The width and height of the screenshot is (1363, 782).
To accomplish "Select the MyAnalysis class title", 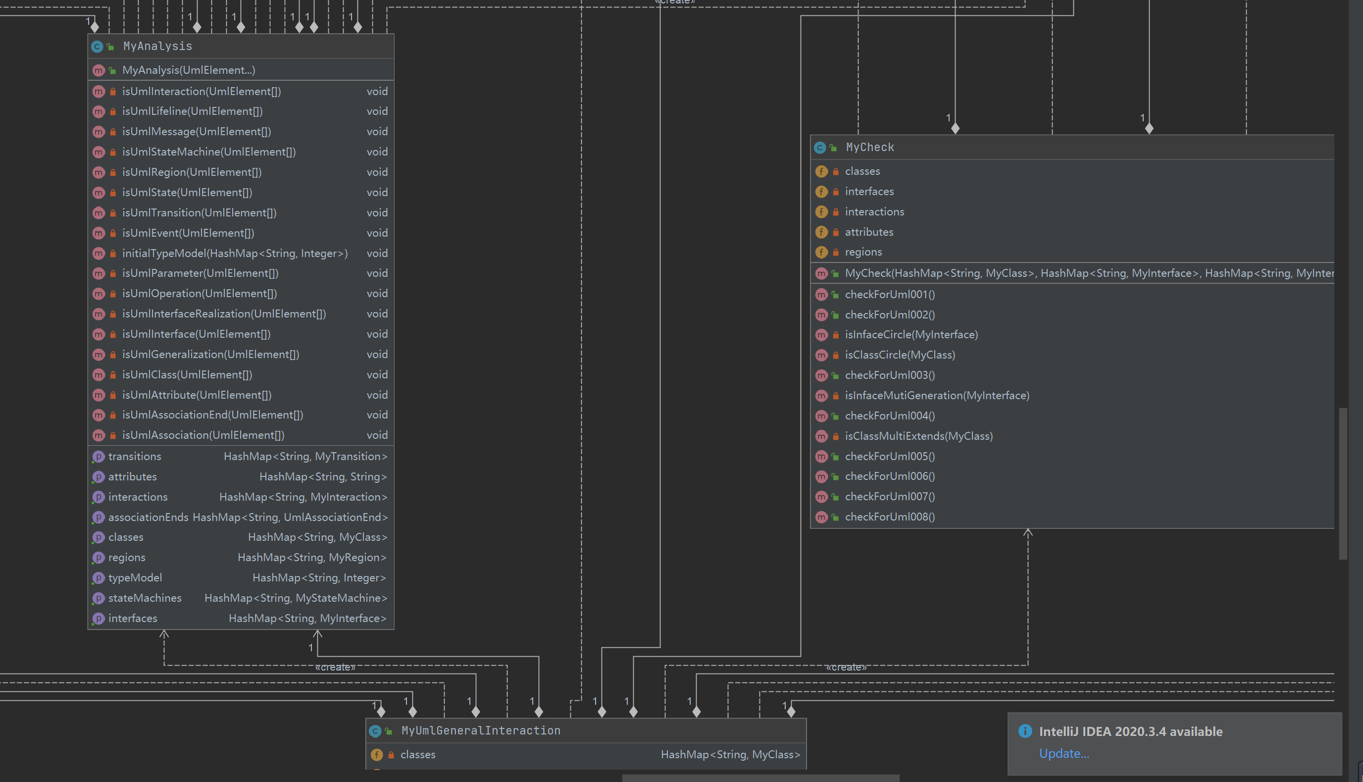I will tap(157, 47).
